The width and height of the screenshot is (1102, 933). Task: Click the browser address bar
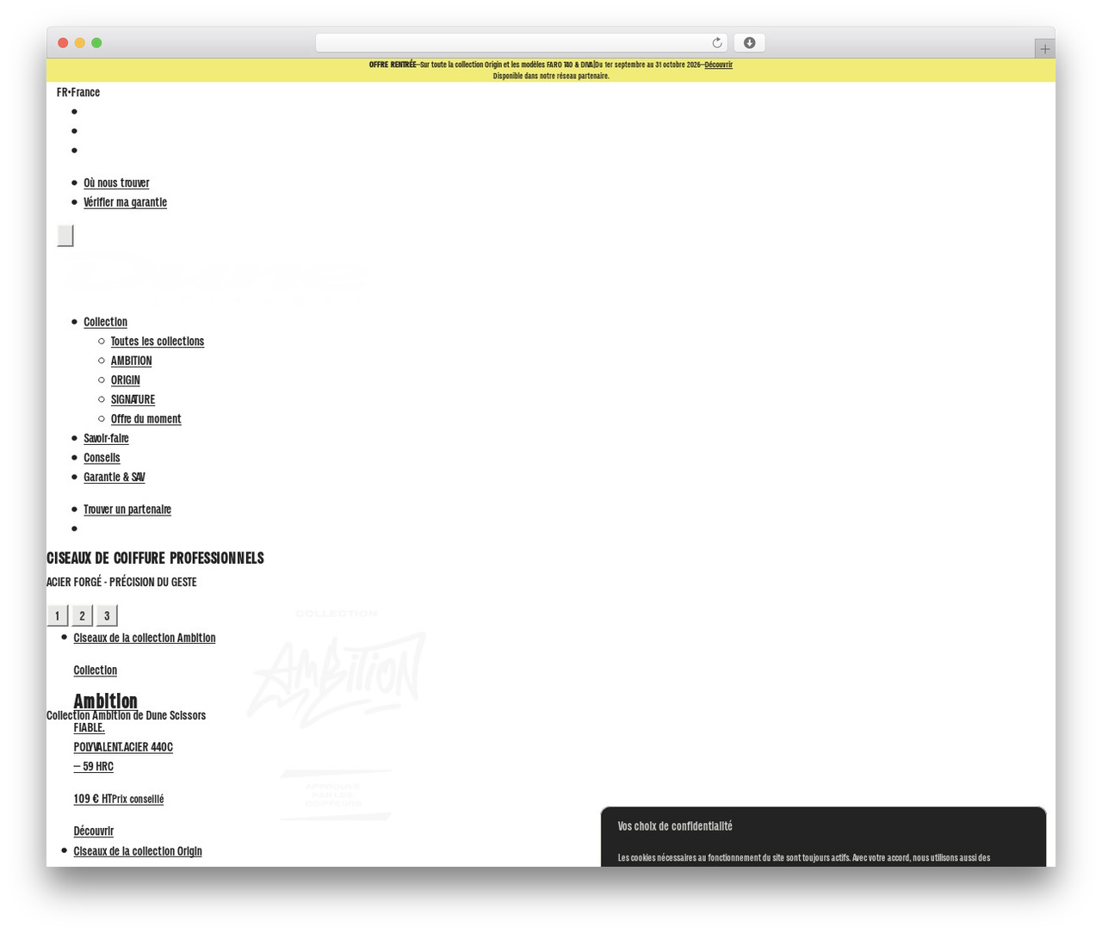tap(521, 43)
